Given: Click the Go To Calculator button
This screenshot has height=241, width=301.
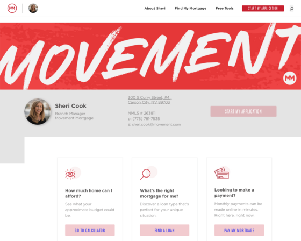Looking at the screenshot, I should pos(90,230).
